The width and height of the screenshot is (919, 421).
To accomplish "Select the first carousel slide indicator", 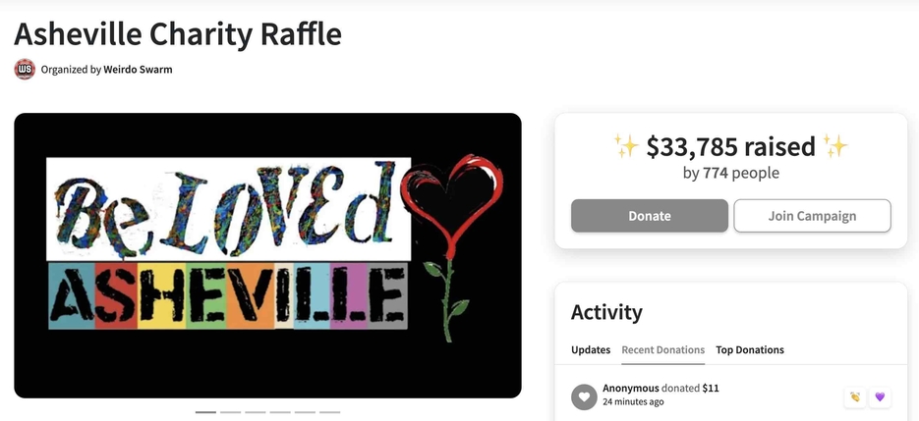I will (x=205, y=412).
